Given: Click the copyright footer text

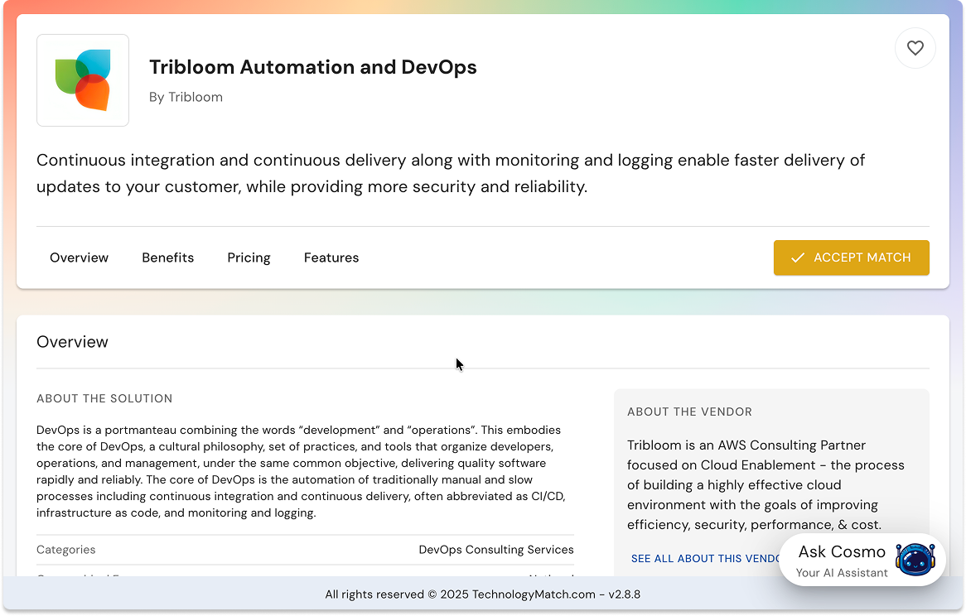Looking at the screenshot, I should click(482, 594).
